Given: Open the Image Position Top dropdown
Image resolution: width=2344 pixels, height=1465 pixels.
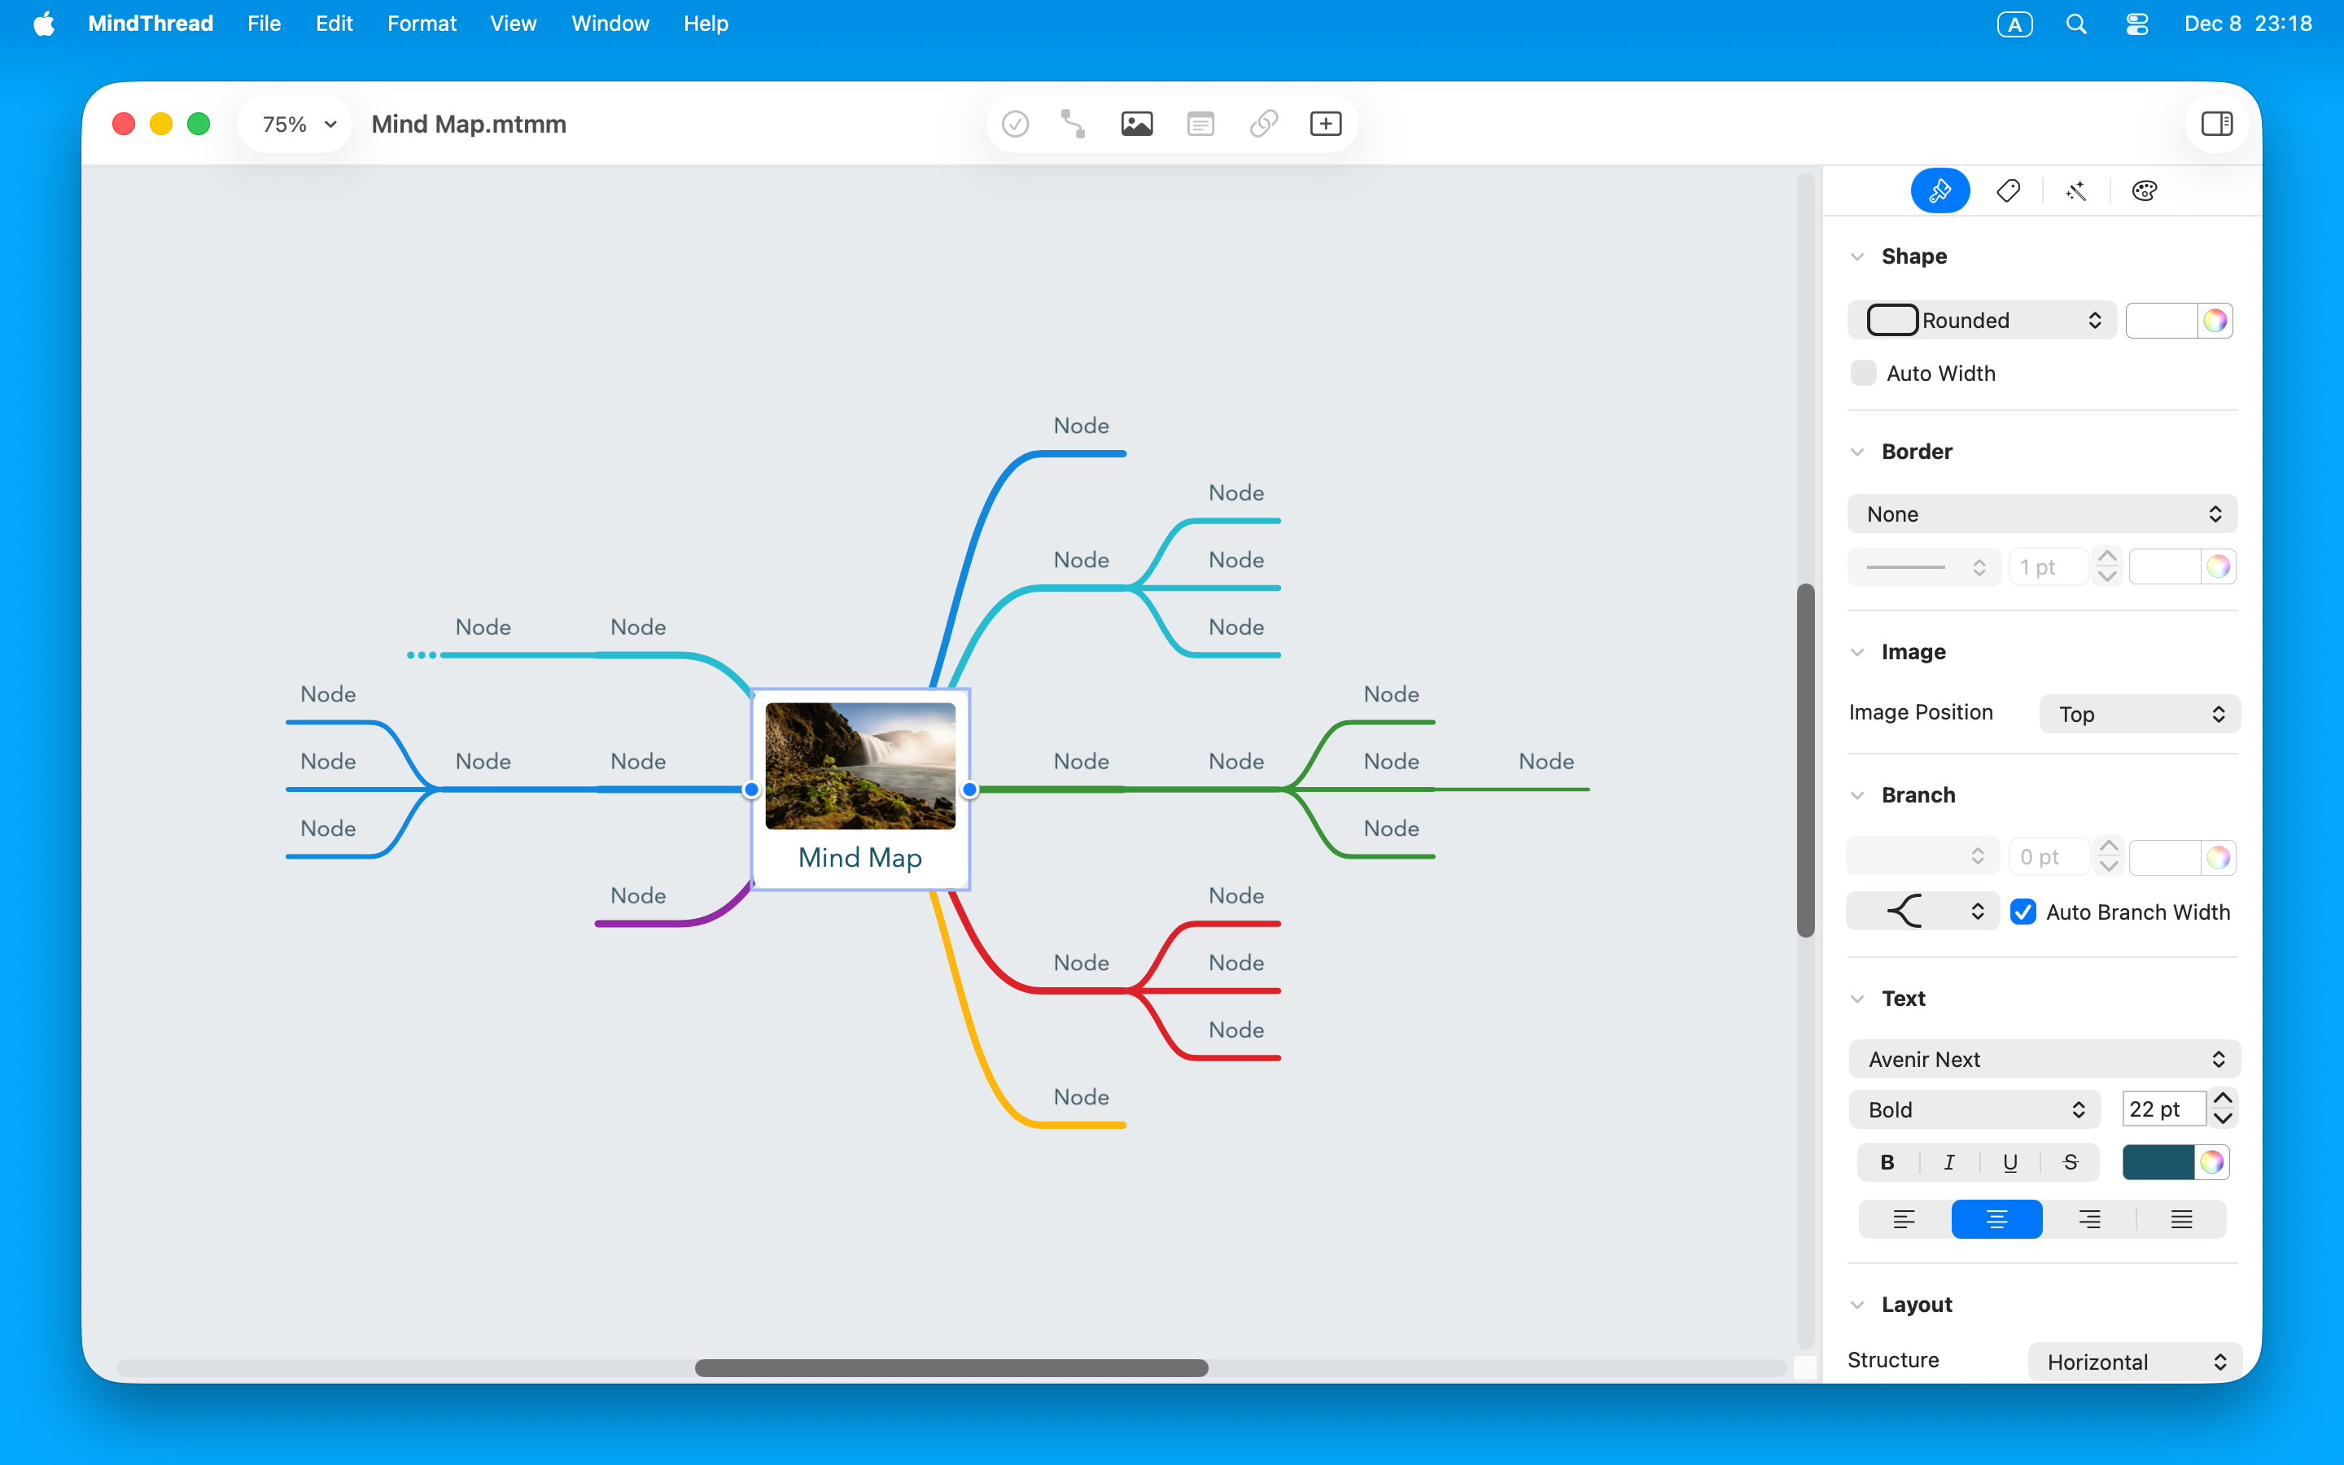Looking at the screenshot, I should click(x=2139, y=714).
